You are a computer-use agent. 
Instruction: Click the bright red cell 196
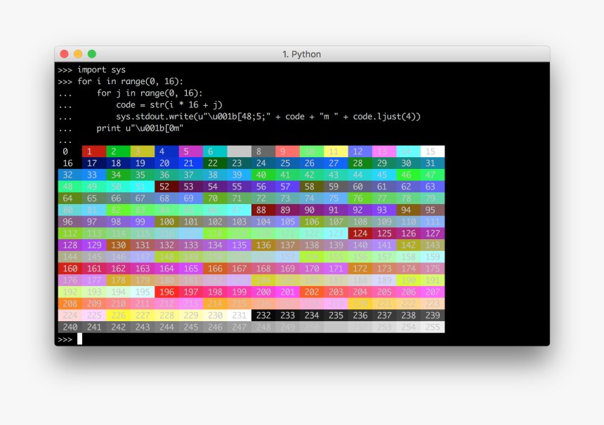(x=166, y=292)
